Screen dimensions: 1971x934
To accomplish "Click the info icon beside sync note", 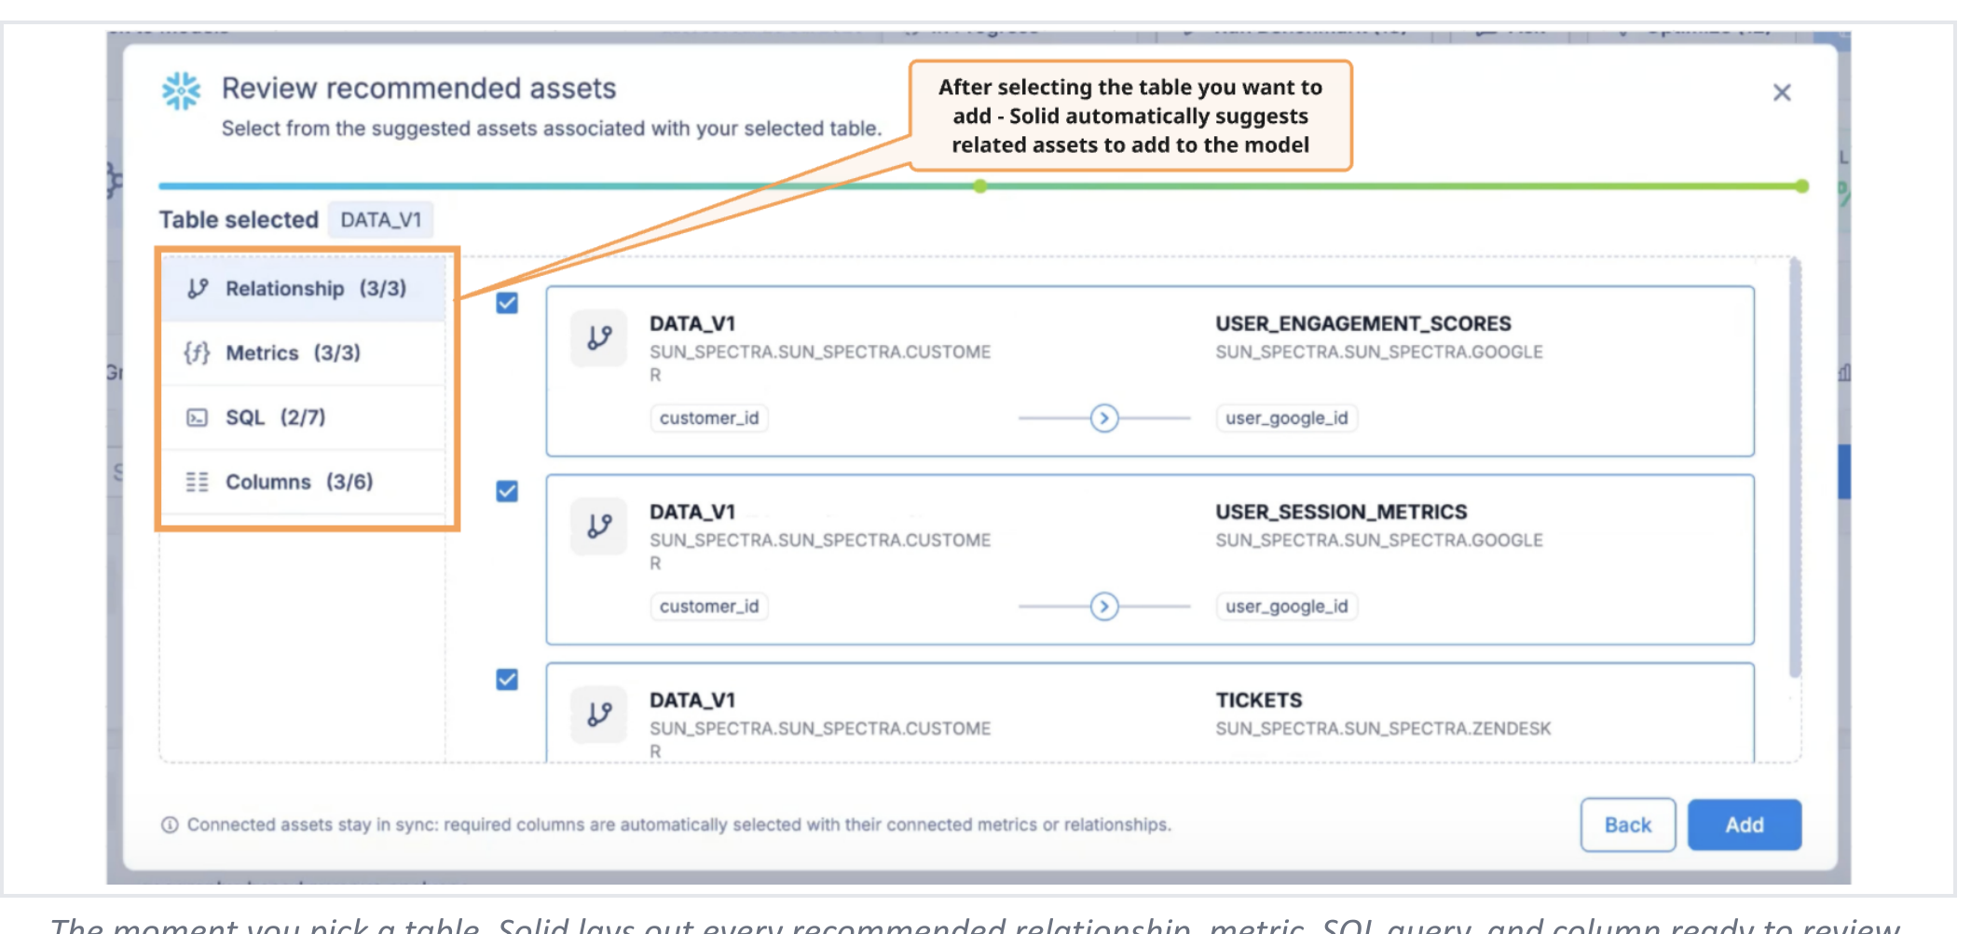I will coord(170,825).
